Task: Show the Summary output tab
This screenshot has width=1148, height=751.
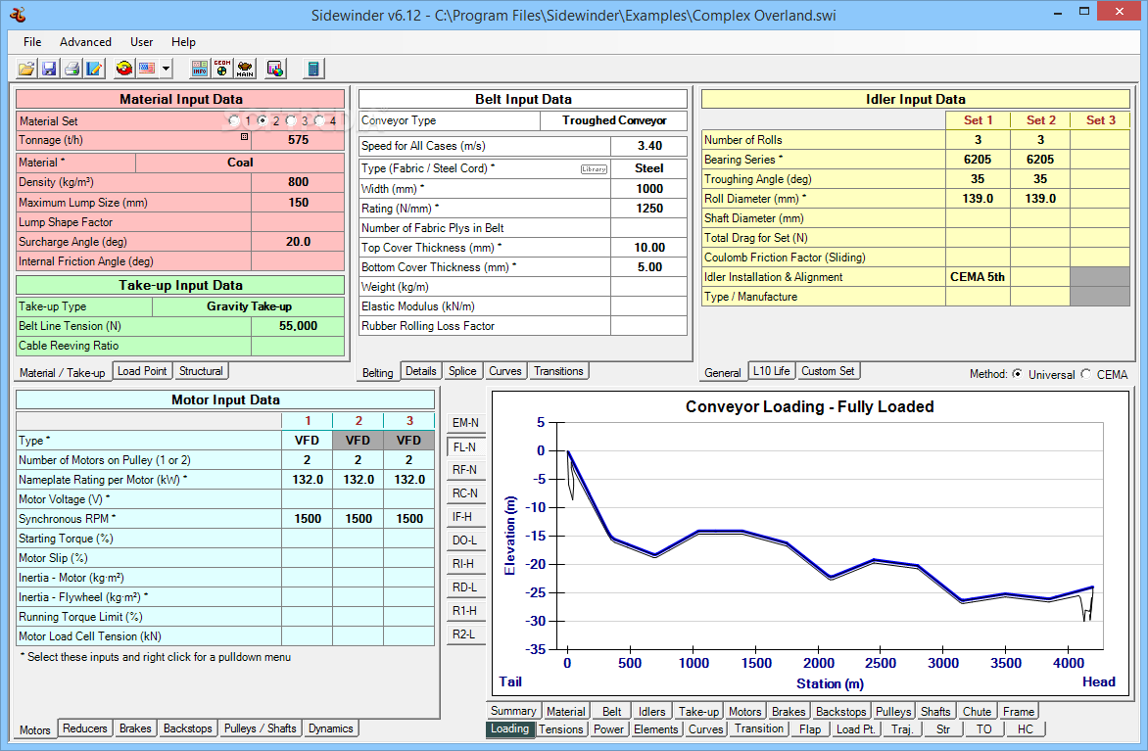Action: [x=513, y=711]
